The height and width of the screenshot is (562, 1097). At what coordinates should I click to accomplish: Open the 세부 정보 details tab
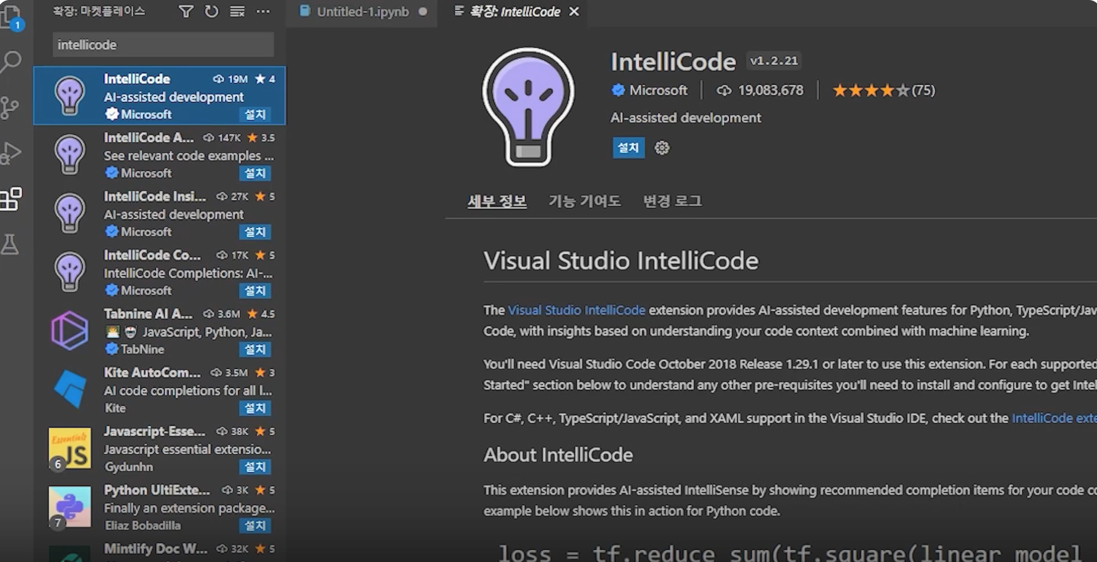[x=497, y=201]
